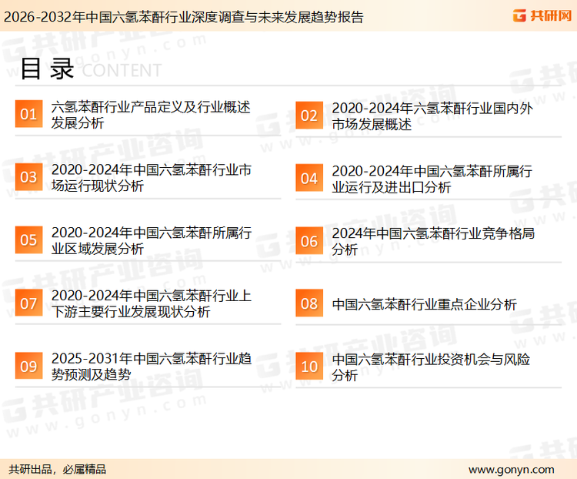
Task: Open chapter 所属行业运行及进出口分析
Action: pyautogui.click(x=432, y=179)
